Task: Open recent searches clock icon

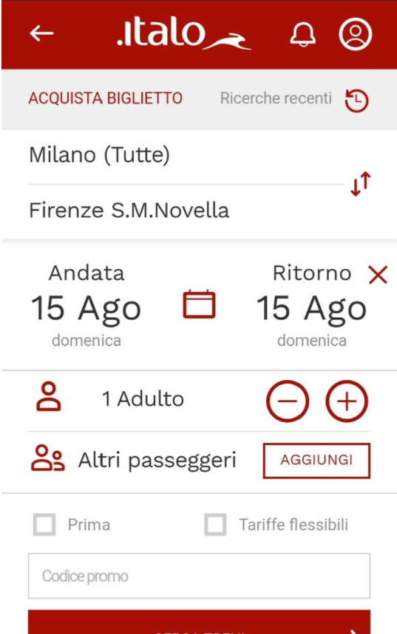Action: [x=356, y=101]
